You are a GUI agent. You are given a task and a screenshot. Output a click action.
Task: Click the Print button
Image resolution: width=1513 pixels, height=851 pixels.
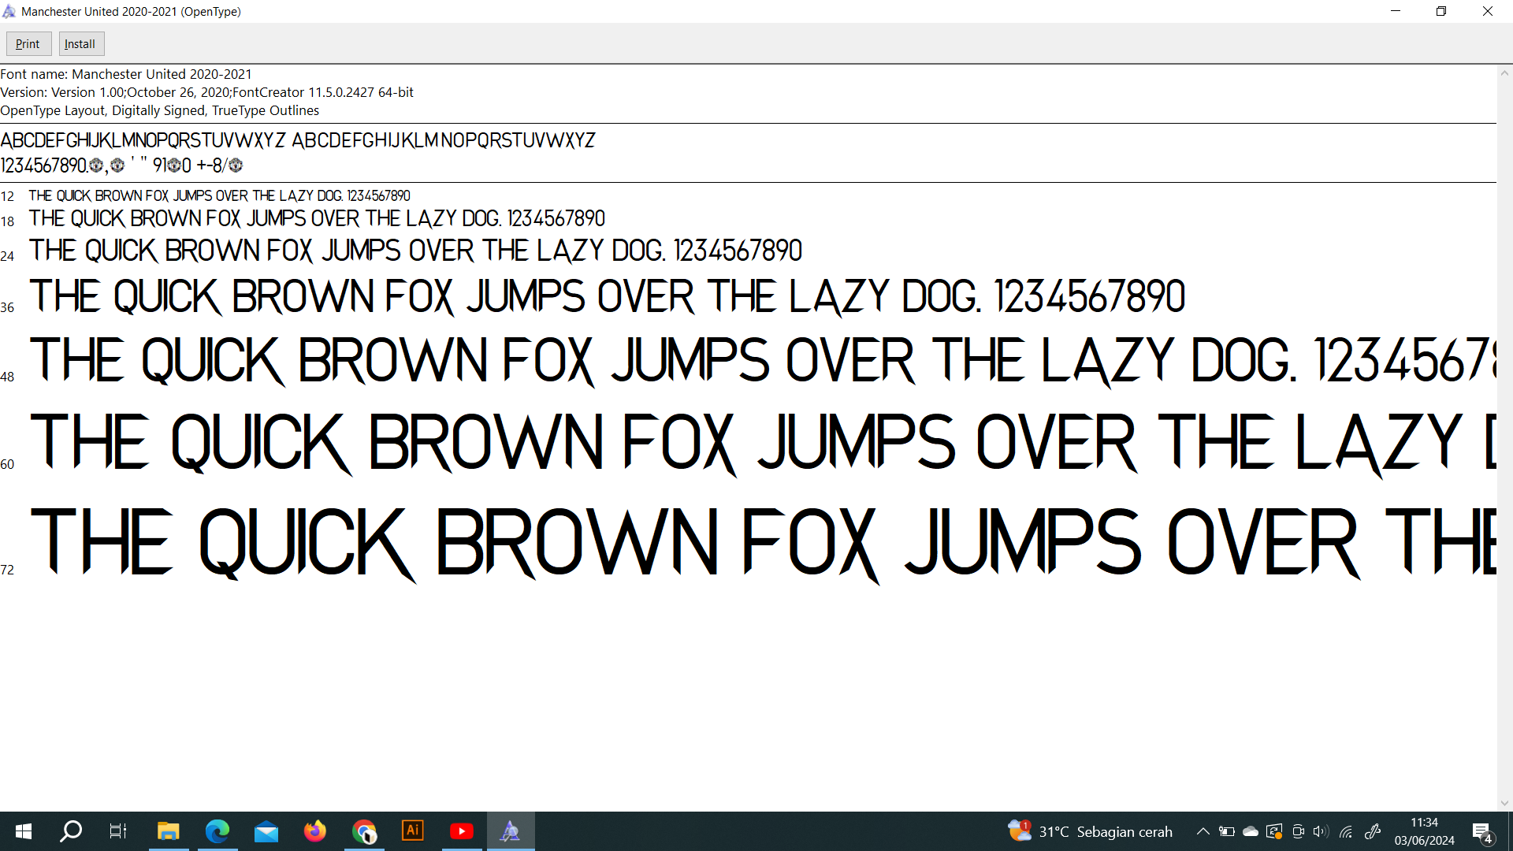pos(28,44)
